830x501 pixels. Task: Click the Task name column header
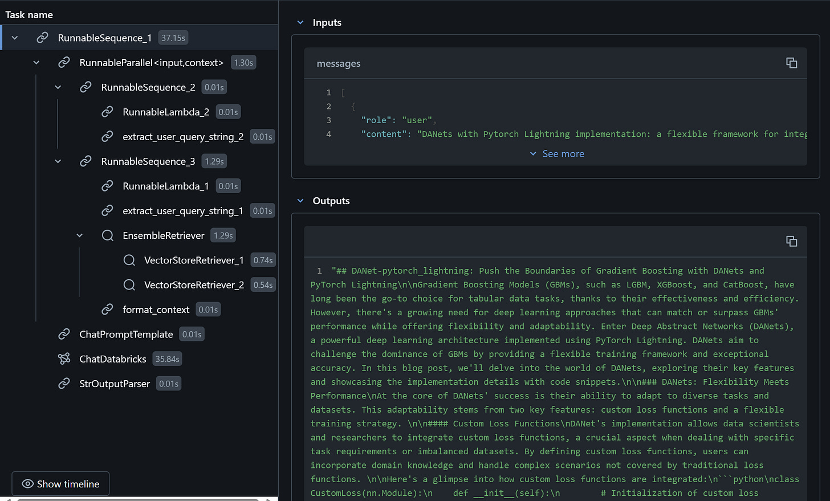[x=29, y=15]
